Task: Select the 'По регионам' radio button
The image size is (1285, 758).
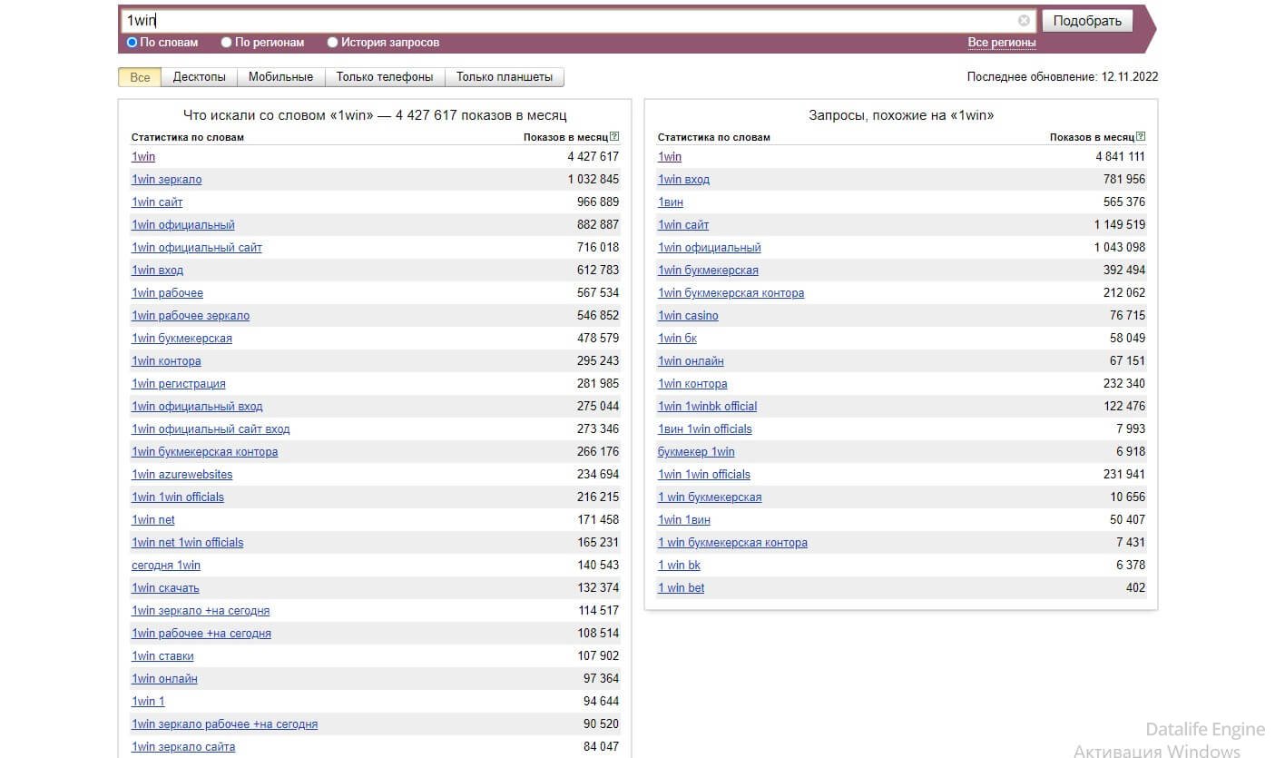Action: coord(227,43)
